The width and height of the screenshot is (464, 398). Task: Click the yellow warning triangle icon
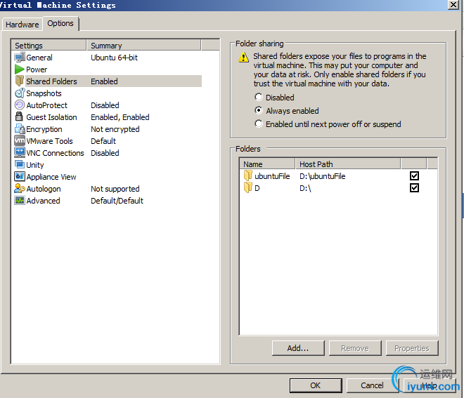(243, 57)
